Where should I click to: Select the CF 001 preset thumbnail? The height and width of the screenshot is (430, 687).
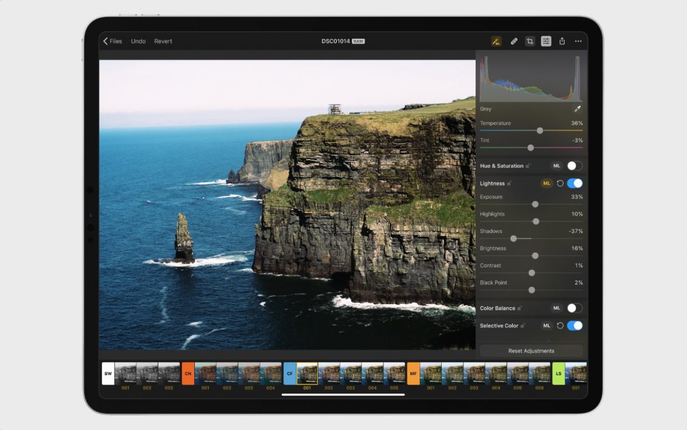[x=308, y=374]
